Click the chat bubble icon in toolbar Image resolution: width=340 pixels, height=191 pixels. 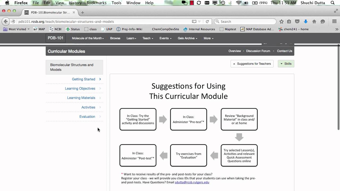323,21
